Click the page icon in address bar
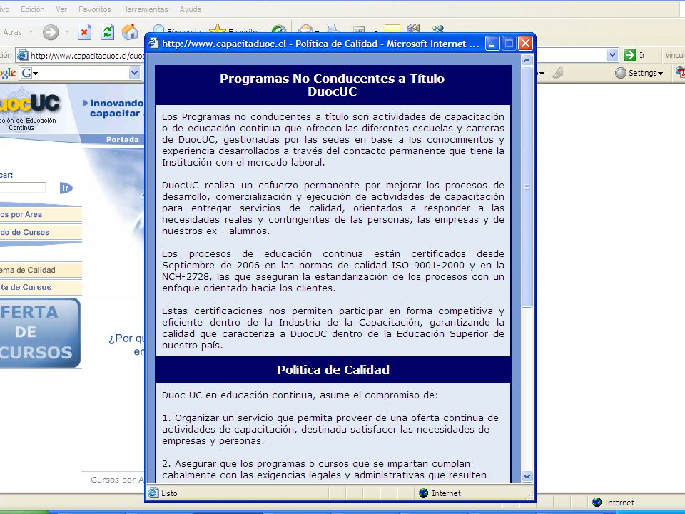685x514 pixels. click(23, 56)
